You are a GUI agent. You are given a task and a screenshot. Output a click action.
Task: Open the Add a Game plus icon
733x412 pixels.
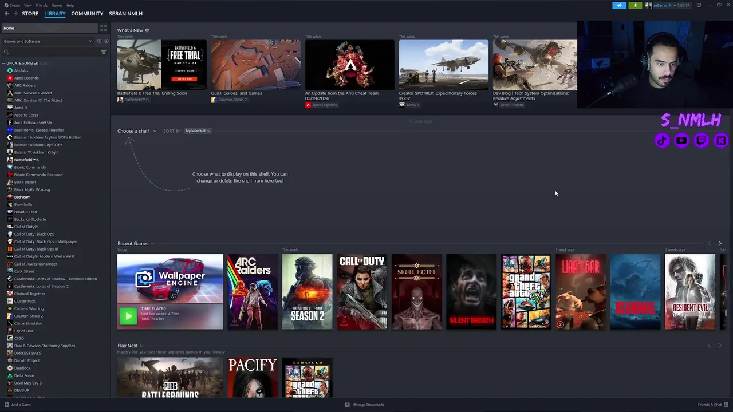pyautogui.click(x=6, y=405)
